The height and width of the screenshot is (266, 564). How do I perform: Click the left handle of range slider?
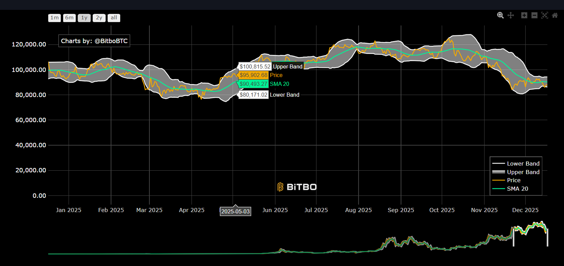point(513,237)
